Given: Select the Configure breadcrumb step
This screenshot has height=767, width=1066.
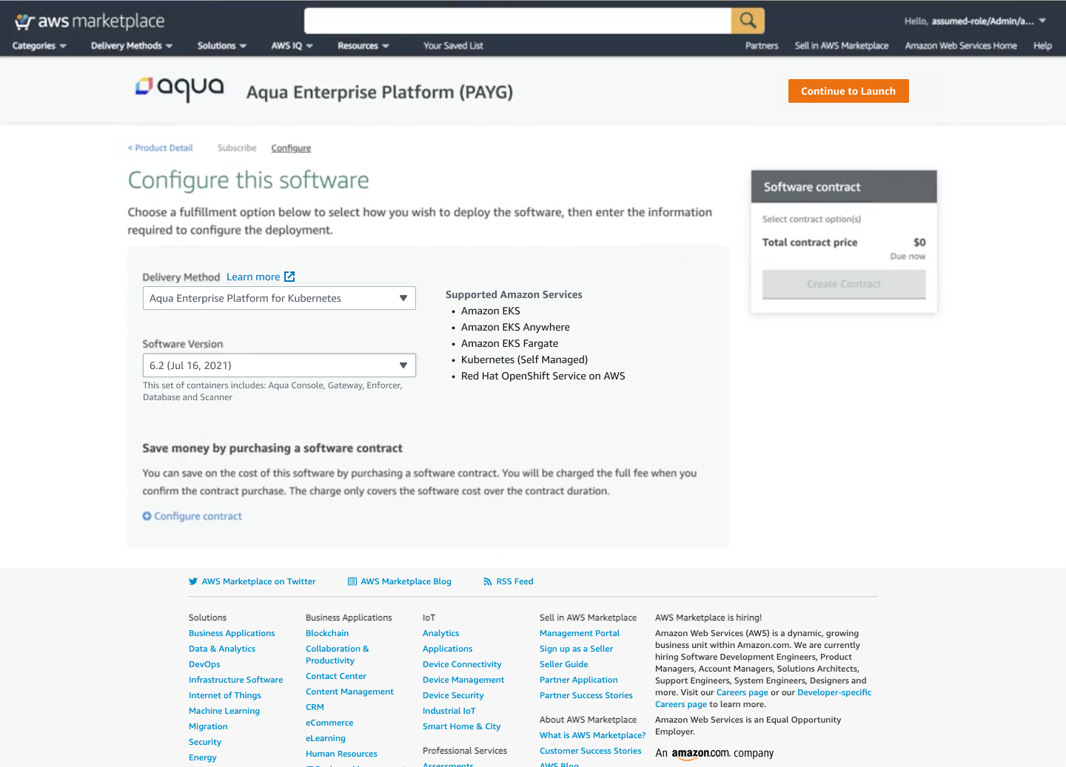Looking at the screenshot, I should (291, 148).
